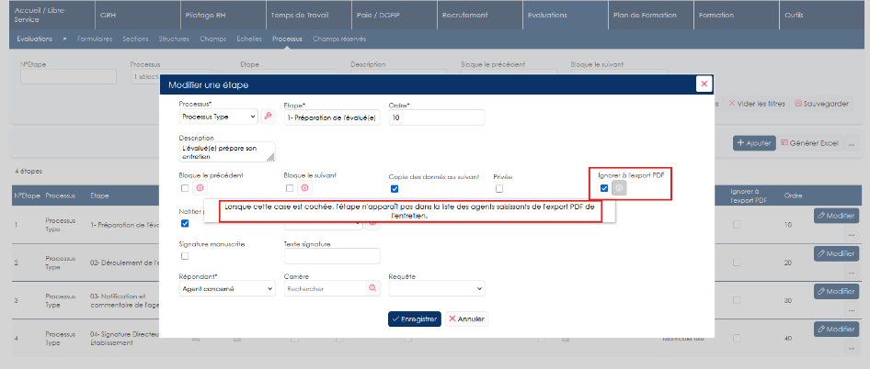This screenshot has width=870, height=369.
Task: Click the Carrière Rechercher field
Action: pos(332,288)
